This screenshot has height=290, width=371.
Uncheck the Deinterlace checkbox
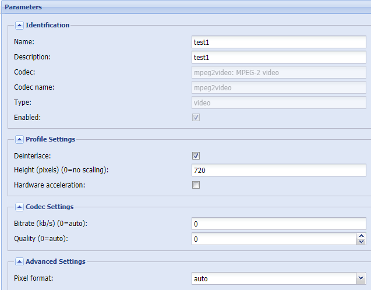click(196, 155)
